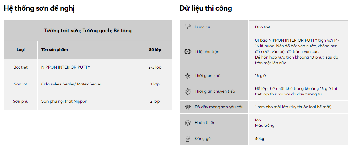Click the Loại column header
This screenshot has width=353, height=149.
[x=21, y=49]
